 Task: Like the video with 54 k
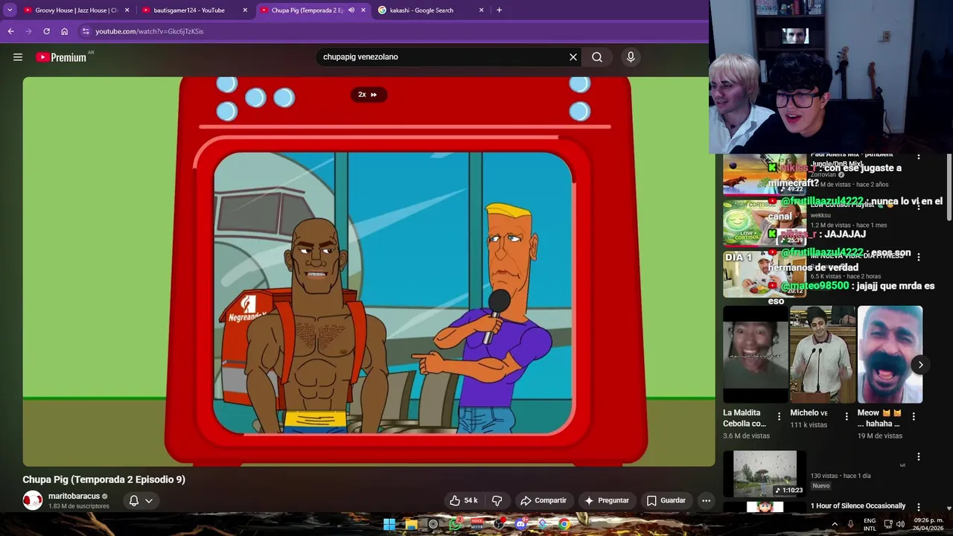(463, 500)
